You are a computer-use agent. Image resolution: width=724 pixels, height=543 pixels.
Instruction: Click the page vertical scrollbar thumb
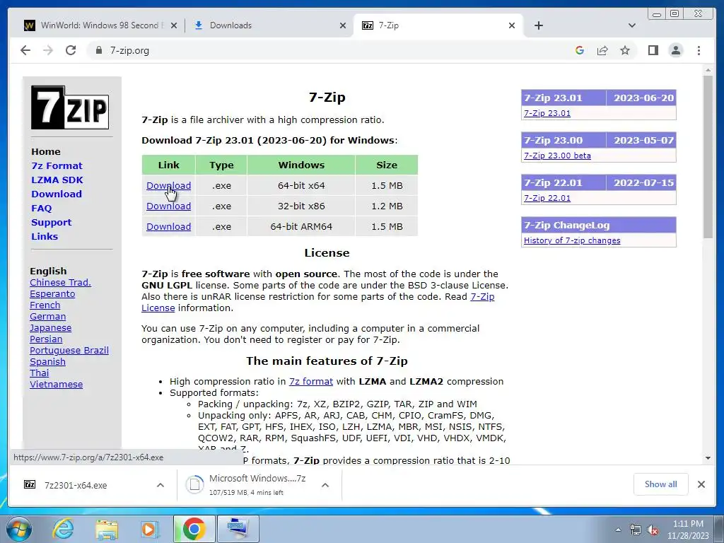(708, 157)
